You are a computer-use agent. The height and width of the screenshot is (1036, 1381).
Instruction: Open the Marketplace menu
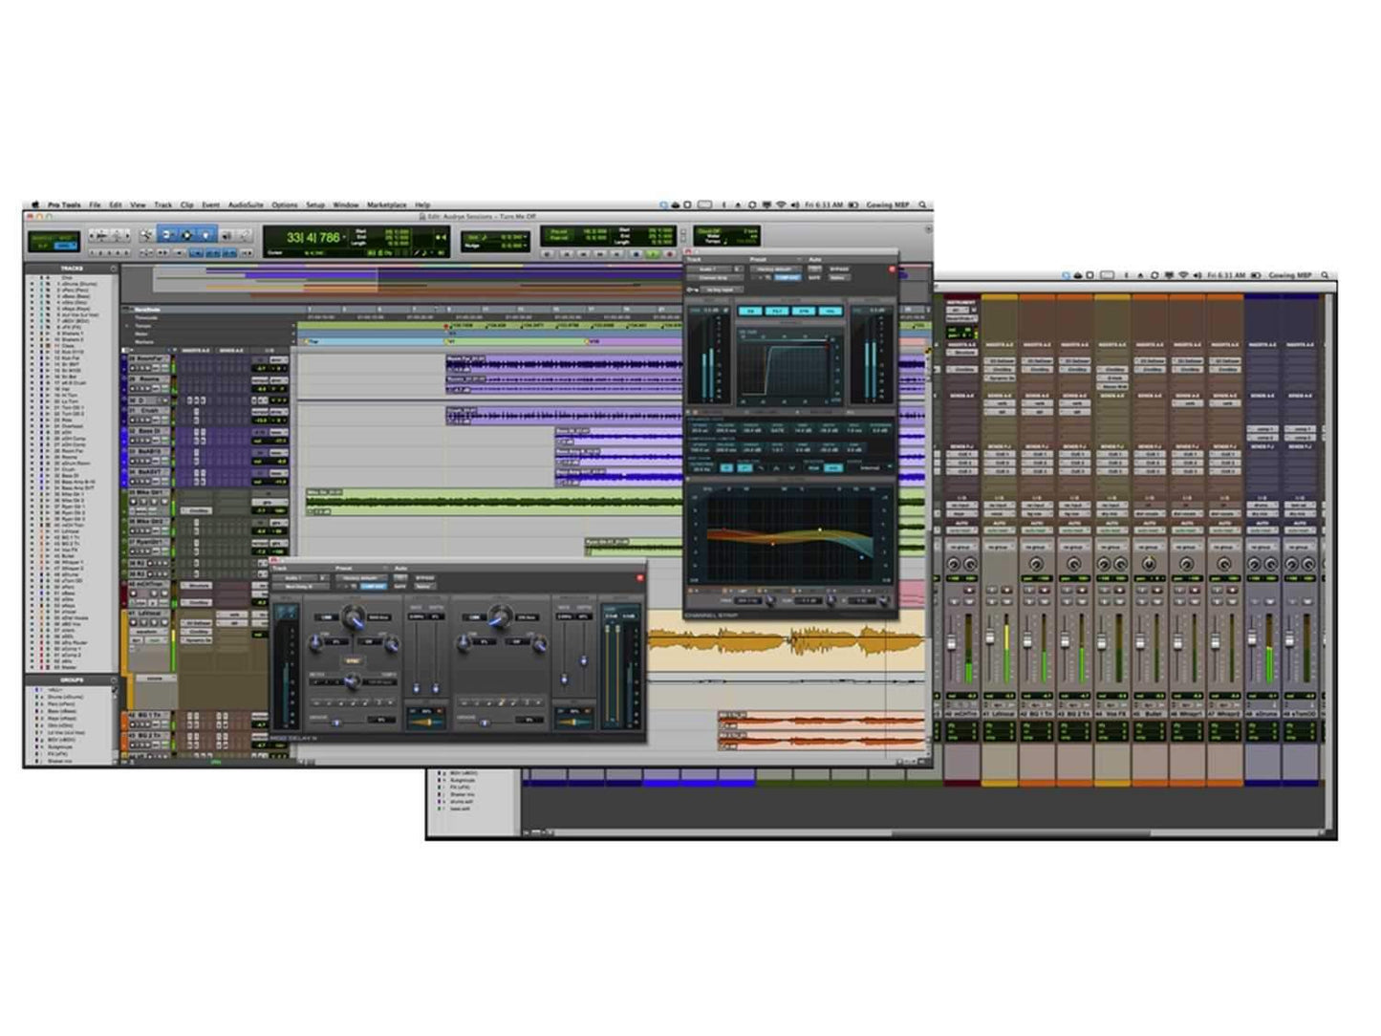point(386,205)
